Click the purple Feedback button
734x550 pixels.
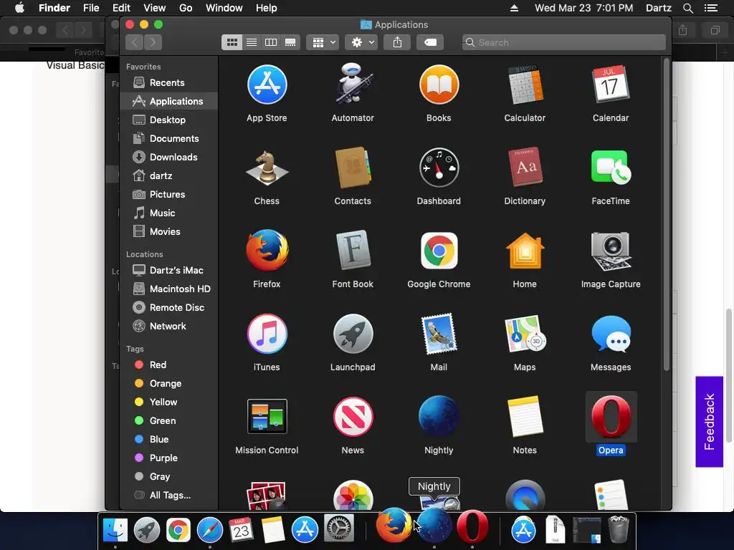point(709,421)
